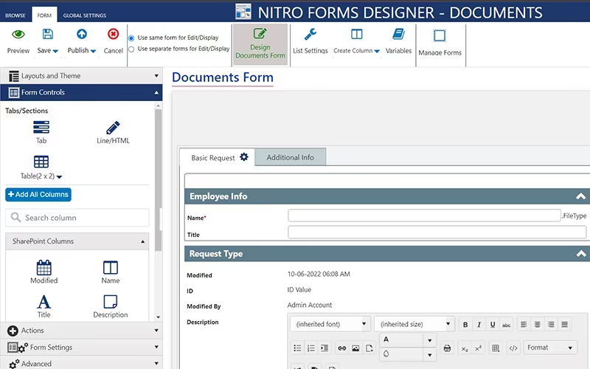Select Use same form for Edit/Display
The image size is (590, 369).
[131, 38]
